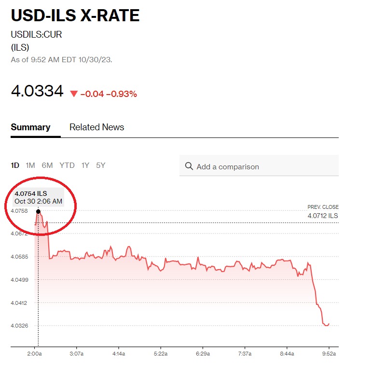Choose the 6M time range
Screen dimensions: 372x370
click(47, 165)
